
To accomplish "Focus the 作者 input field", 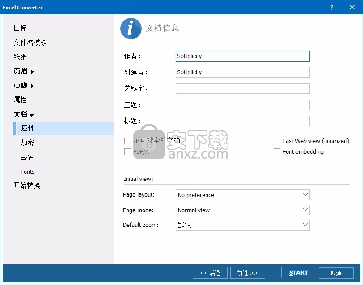I will point(242,56).
